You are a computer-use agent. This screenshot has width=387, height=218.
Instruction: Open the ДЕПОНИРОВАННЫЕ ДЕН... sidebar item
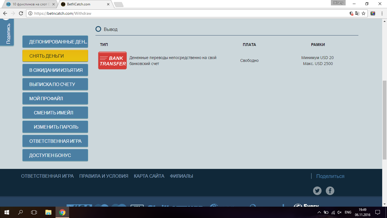point(55,42)
